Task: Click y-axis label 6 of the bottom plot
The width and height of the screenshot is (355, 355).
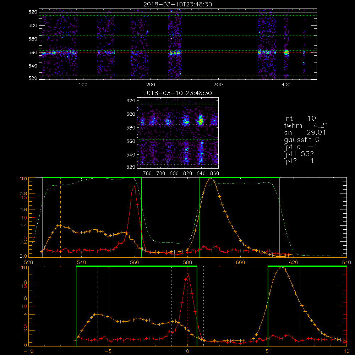Action: (25, 299)
